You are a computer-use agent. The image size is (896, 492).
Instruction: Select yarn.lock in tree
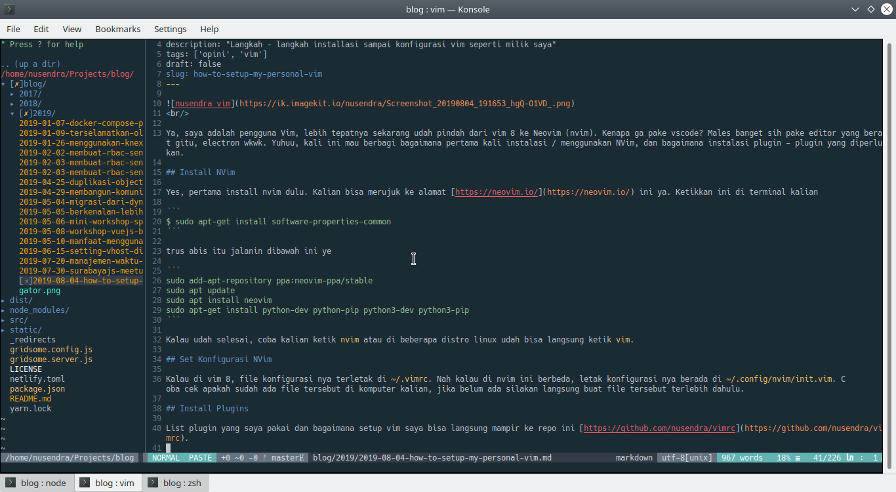(30, 409)
